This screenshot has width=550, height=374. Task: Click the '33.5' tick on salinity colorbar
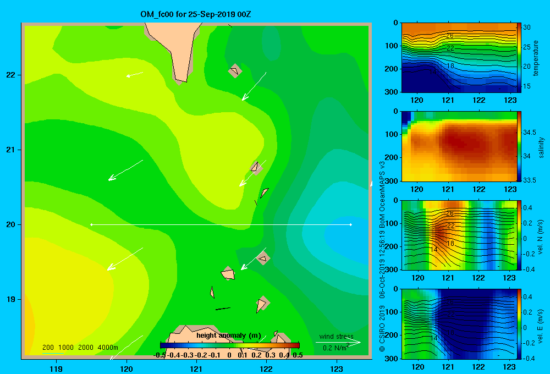click(530, 180)
